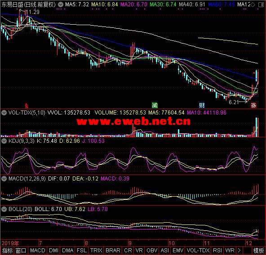Expand the KDJ indicator dropdown arrow
The height and width of the screenshot is (255, 266).
tap(4, 141)
